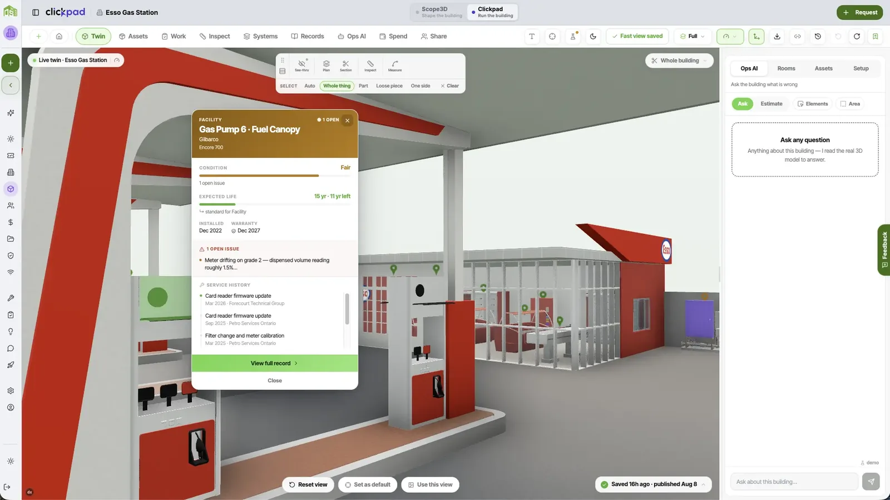Open the Assets menu tab
The width and height of the screenshot is (890, 500).
[133, 36]
